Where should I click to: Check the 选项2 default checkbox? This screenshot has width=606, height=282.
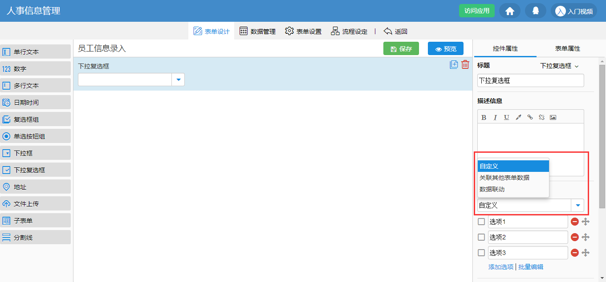coord(481,237)
